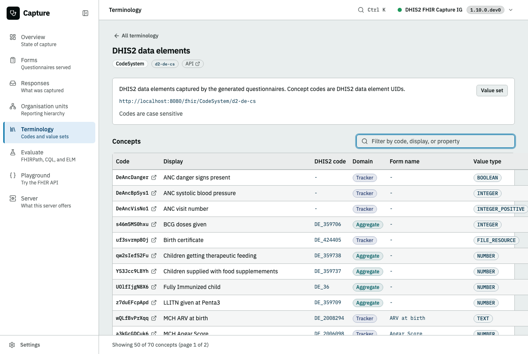This screenshot has height=354, width=528.
Task: Click the ANC danger signs present cell
Action: click(197, 177)
